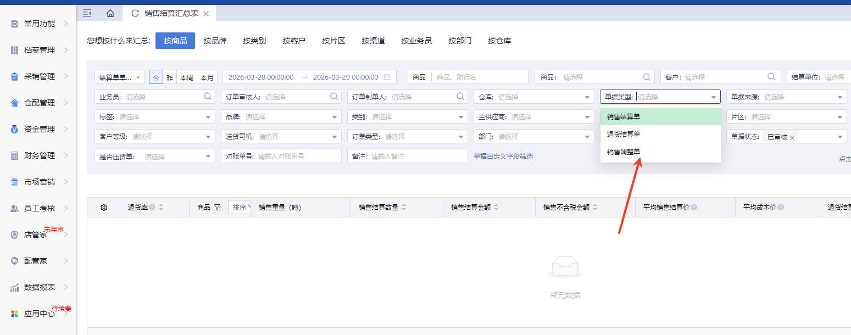This screenshot has width=851, height=335.
Task: Click 单据自定义字段筛选 link
Action: [503, 157]
